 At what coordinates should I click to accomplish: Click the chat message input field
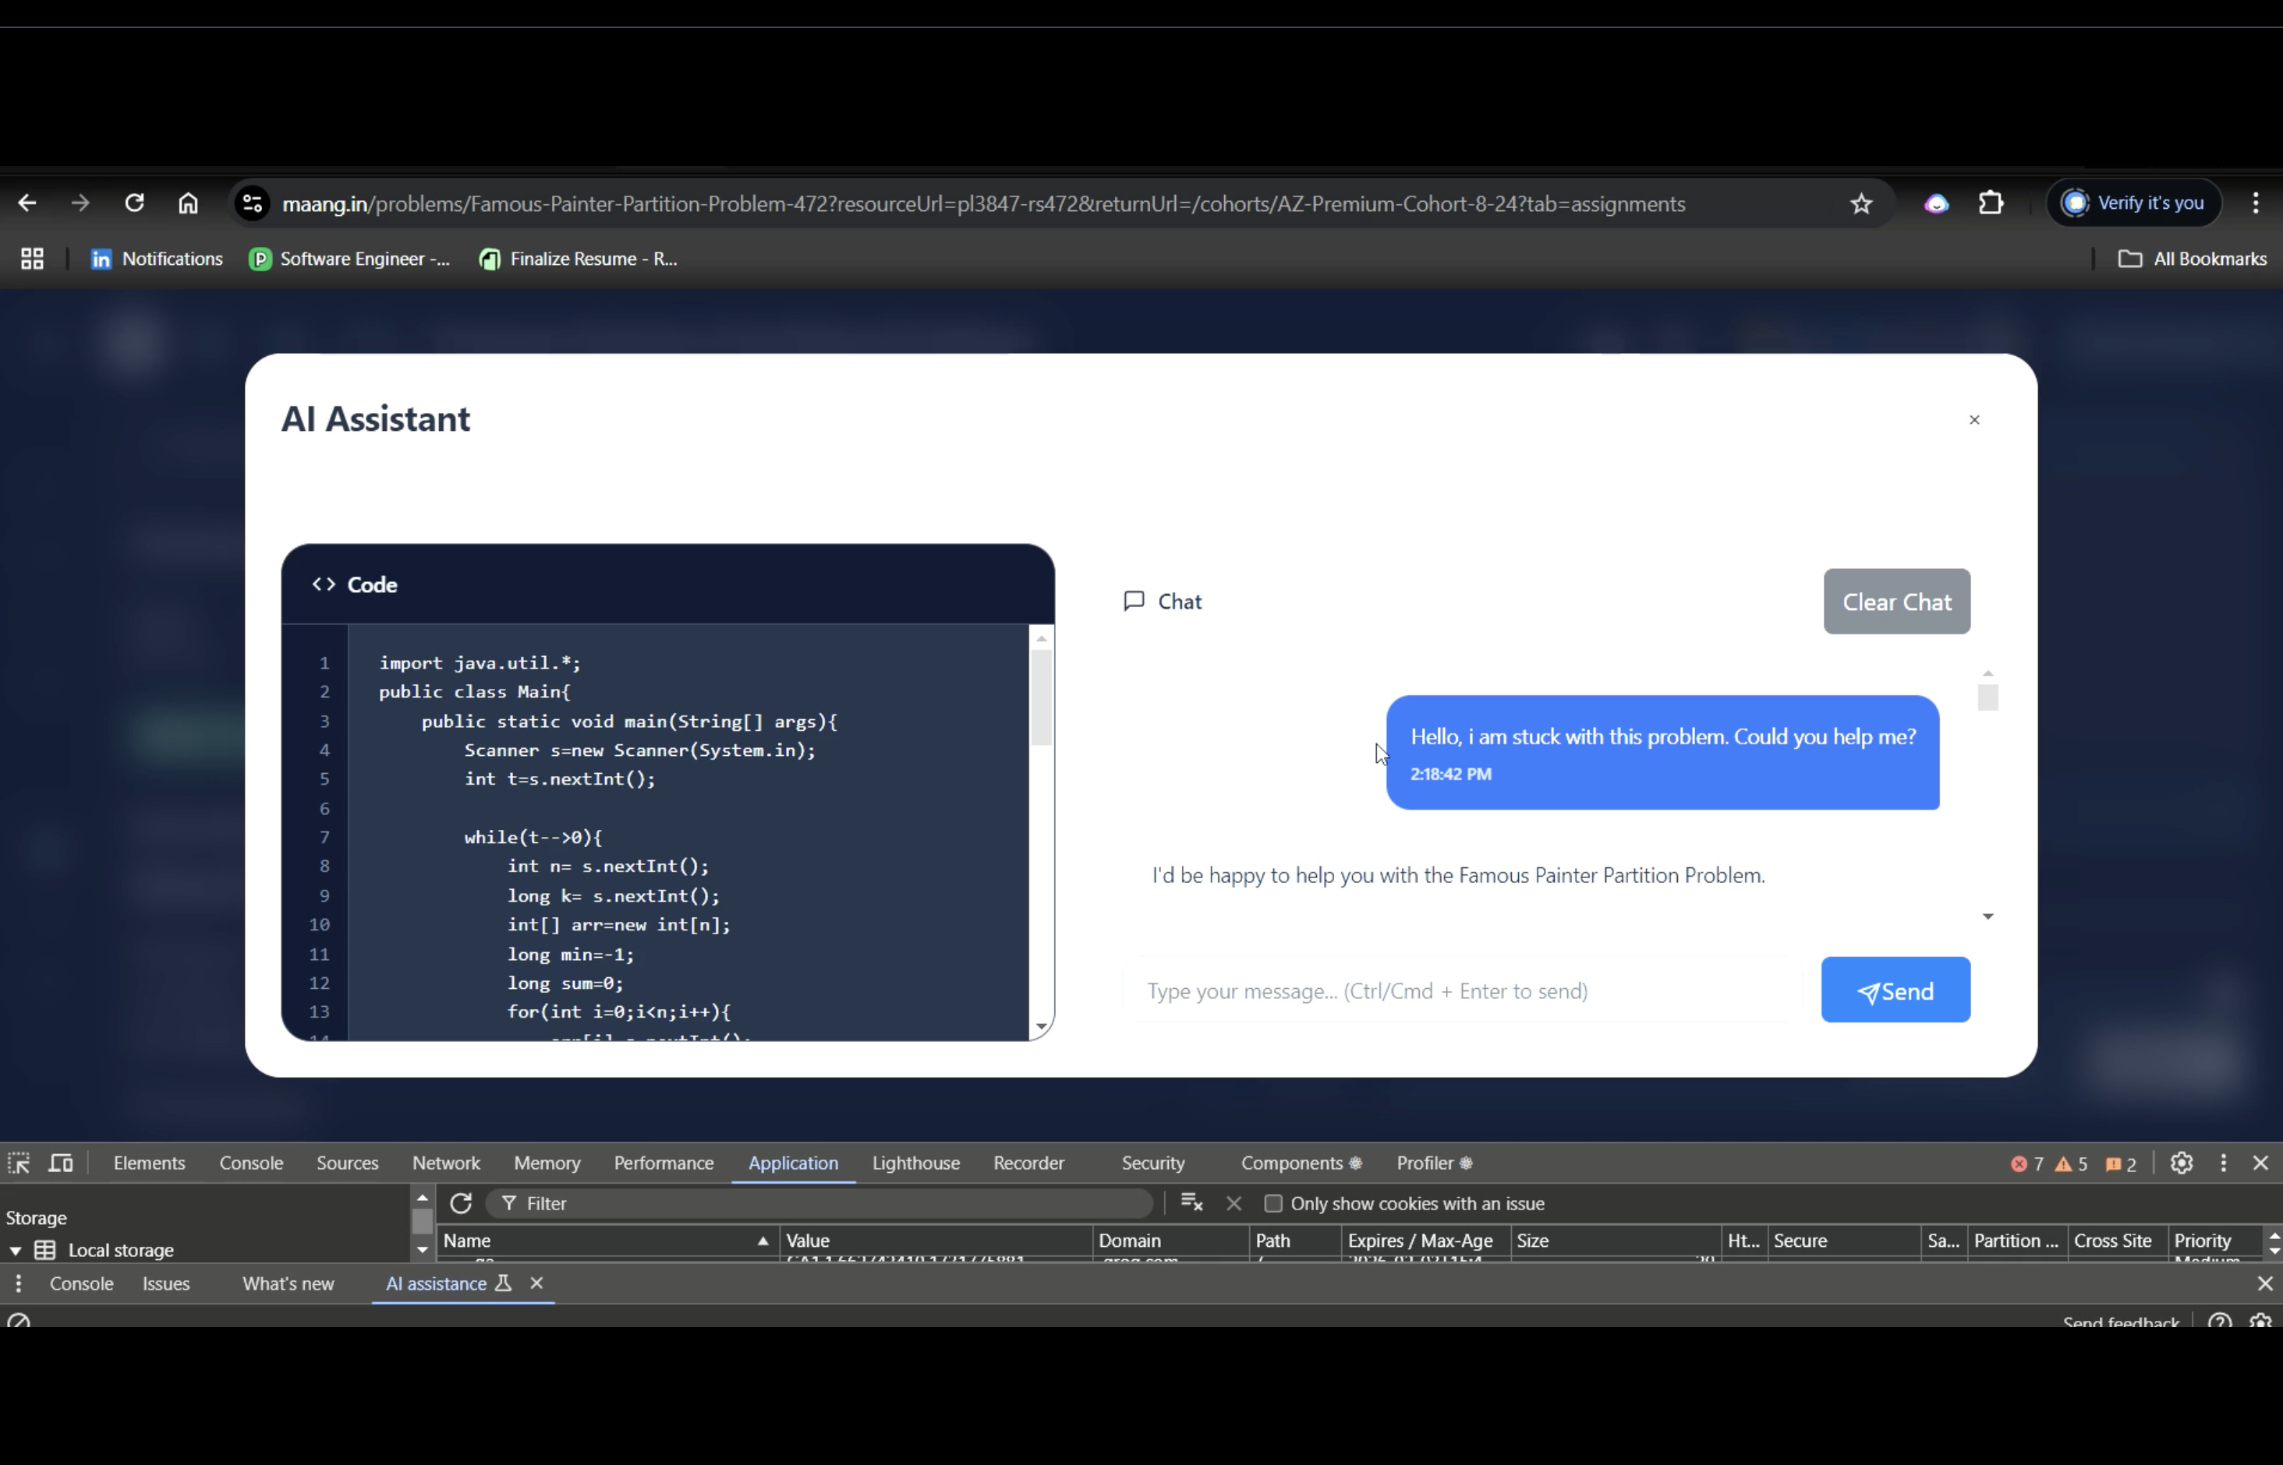point(1462,990)
